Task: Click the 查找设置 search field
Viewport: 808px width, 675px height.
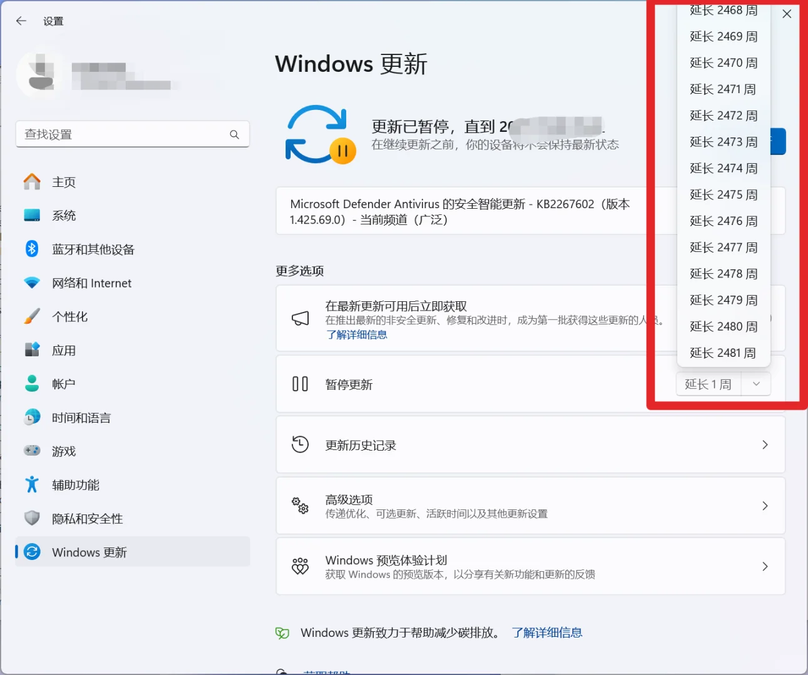Action: click(132, 134)
